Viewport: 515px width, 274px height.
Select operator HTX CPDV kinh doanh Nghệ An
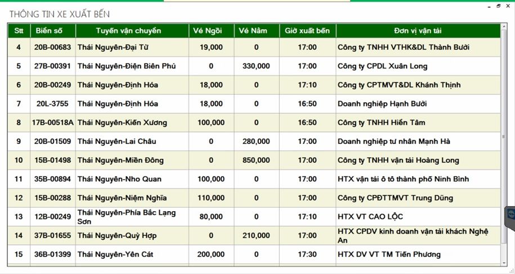pyautogui.click(x=418, y=236)
